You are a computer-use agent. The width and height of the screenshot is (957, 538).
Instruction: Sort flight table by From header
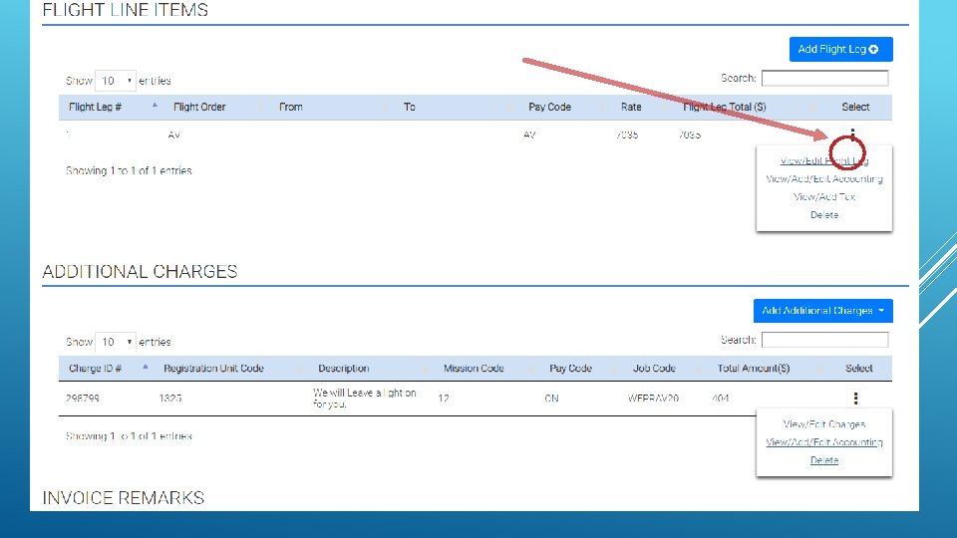[x=290, y=107]
